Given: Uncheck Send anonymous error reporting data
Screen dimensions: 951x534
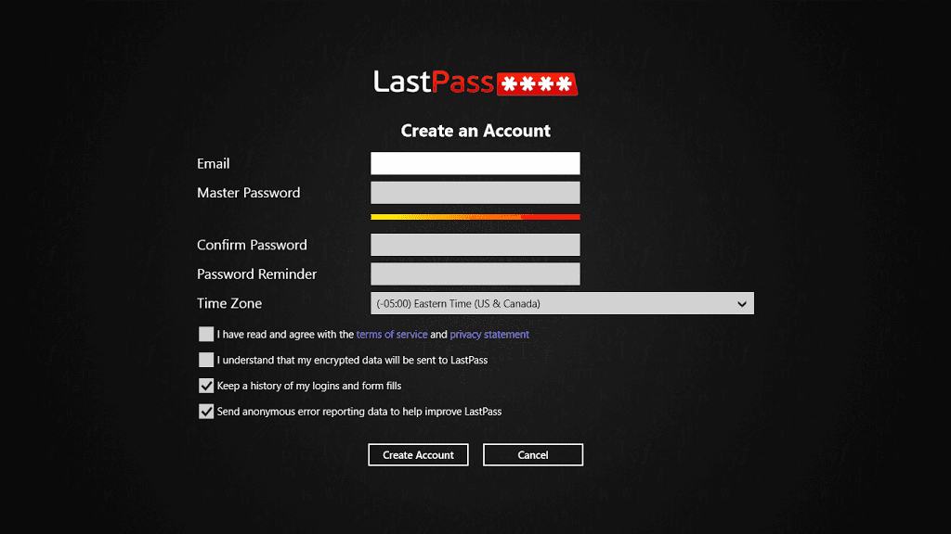Looking at the screenshot, I should pyautogui.click(x=206, y=411).
